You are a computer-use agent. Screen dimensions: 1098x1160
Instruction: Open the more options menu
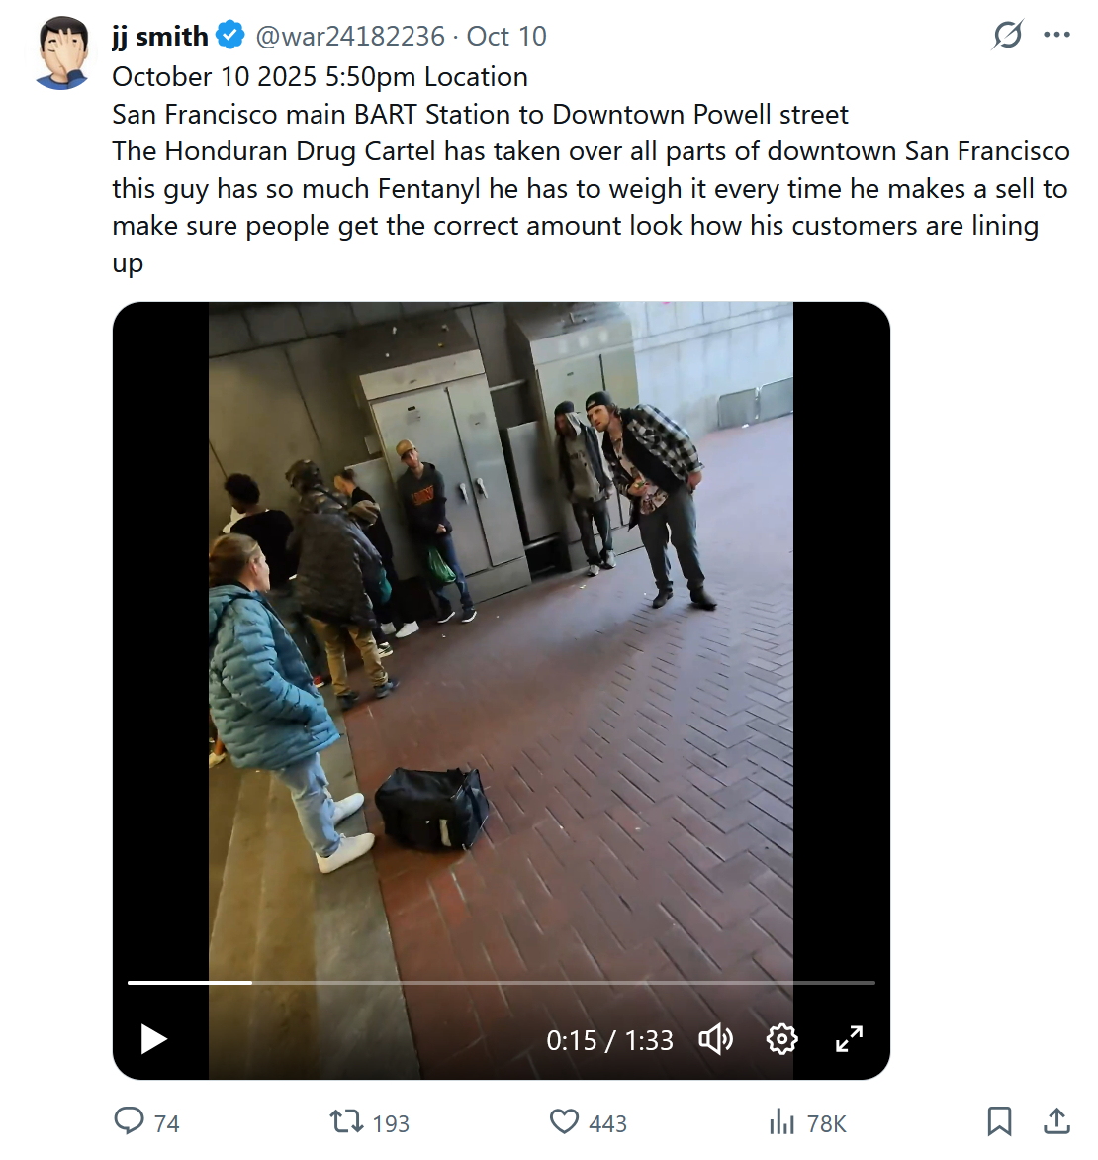click(x=1056, y=35)
